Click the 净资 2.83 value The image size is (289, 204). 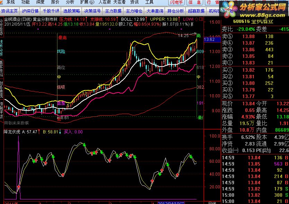(x=250, y=144)
